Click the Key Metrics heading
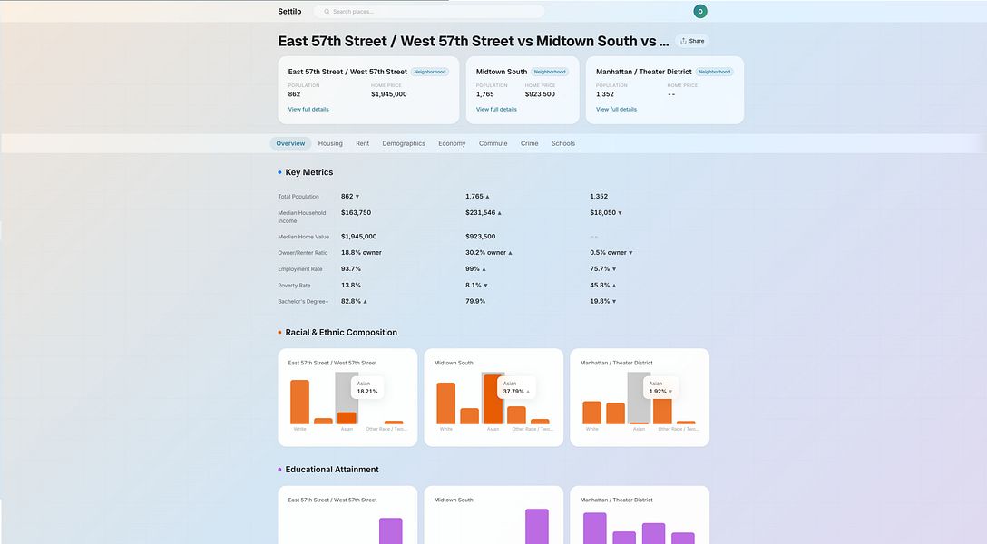987x544 pixels. 309,172
